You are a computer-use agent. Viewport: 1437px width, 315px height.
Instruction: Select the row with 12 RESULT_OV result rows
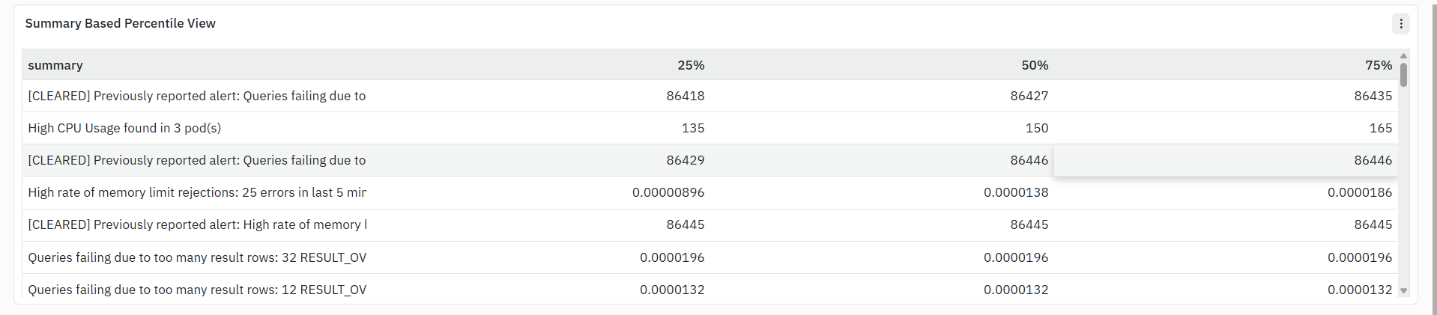(x=710, y=290)
